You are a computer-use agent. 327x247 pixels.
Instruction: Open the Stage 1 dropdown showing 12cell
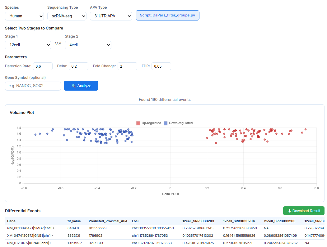28,45
